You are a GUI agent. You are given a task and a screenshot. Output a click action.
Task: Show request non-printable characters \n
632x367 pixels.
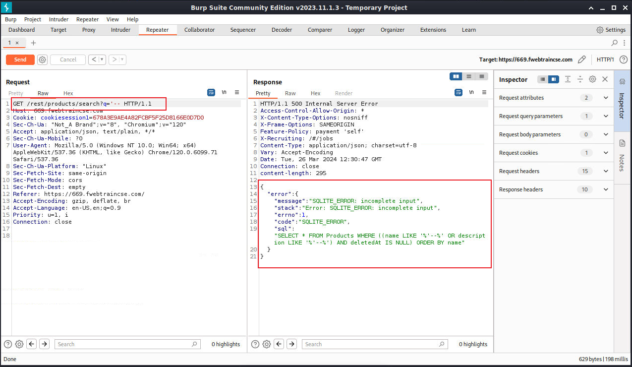click(224, 92)
